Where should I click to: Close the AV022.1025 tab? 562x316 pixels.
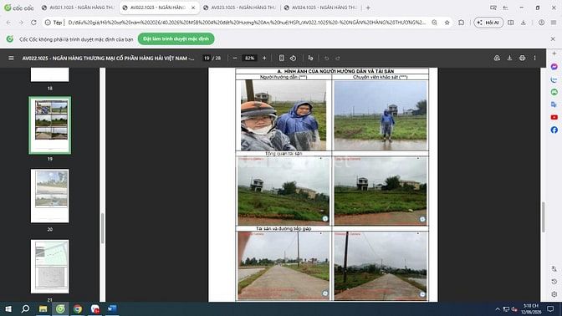click(x=193, y=8)
